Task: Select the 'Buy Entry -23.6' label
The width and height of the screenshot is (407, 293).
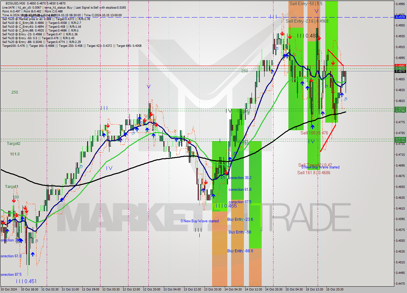Action: [x=240, y=219]
